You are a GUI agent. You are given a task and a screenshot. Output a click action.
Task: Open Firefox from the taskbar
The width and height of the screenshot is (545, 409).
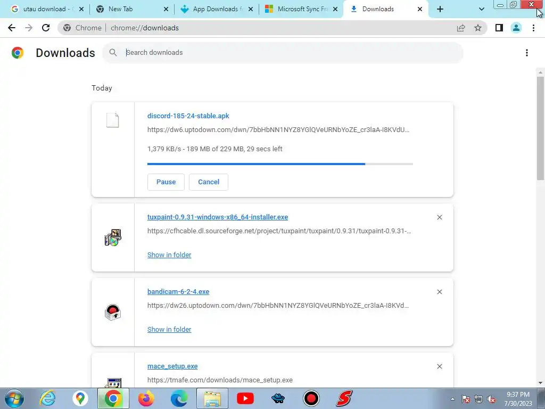(146, 398)
